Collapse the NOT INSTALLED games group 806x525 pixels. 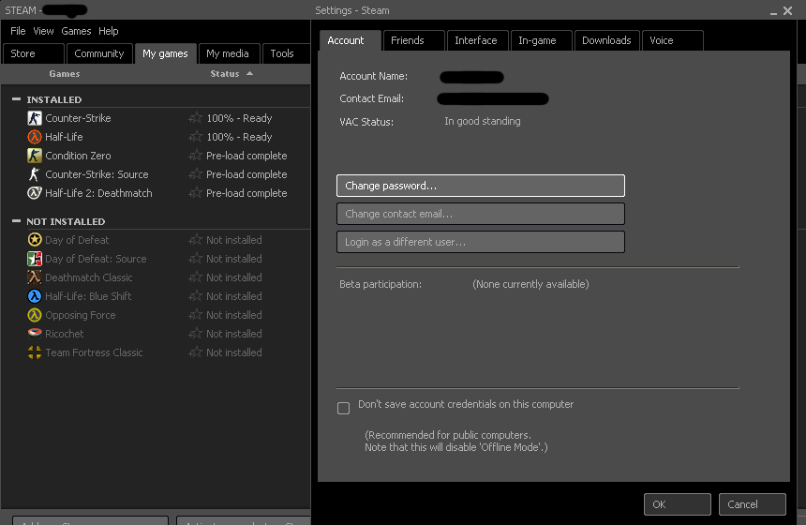(17, 220)
